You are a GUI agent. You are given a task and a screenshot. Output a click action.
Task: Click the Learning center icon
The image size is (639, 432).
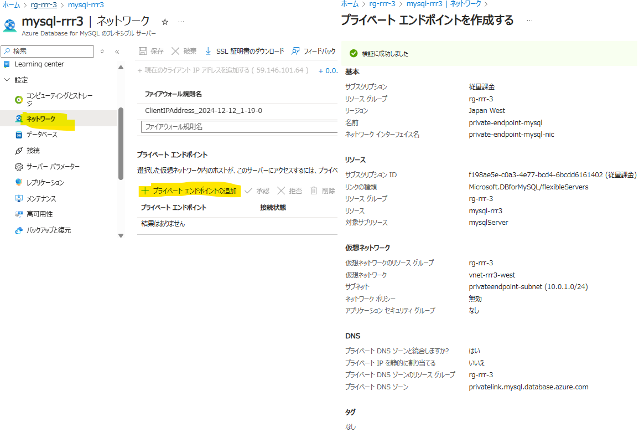[x=7, y=64]
